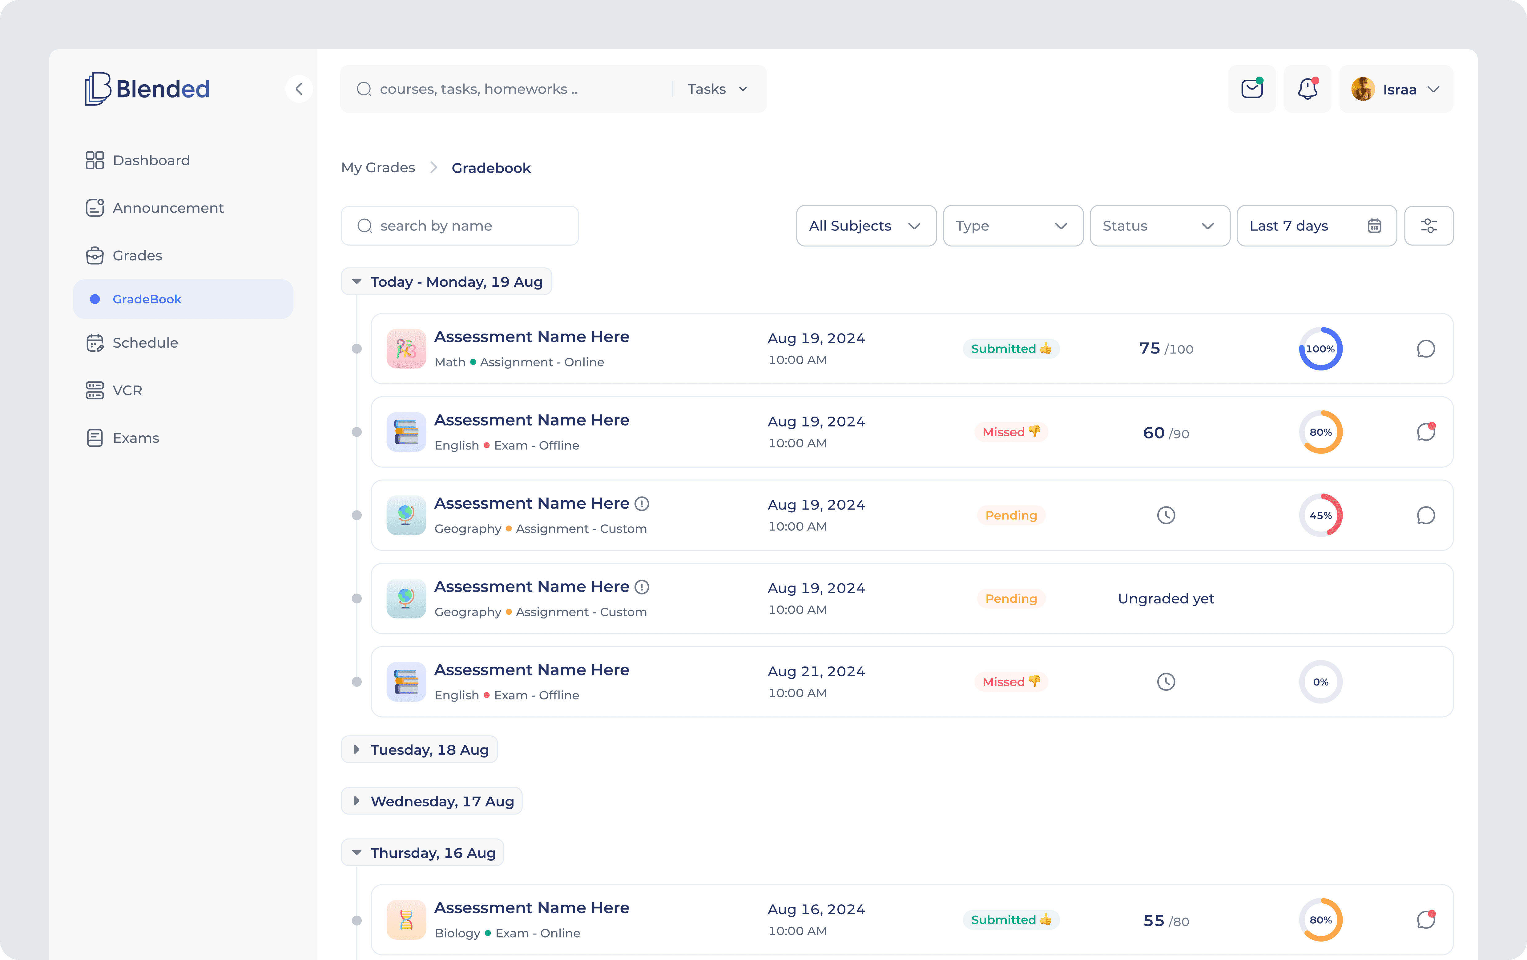
Task: Open the Tasks search scope dropdown
Action: click(x=715, y=89)
